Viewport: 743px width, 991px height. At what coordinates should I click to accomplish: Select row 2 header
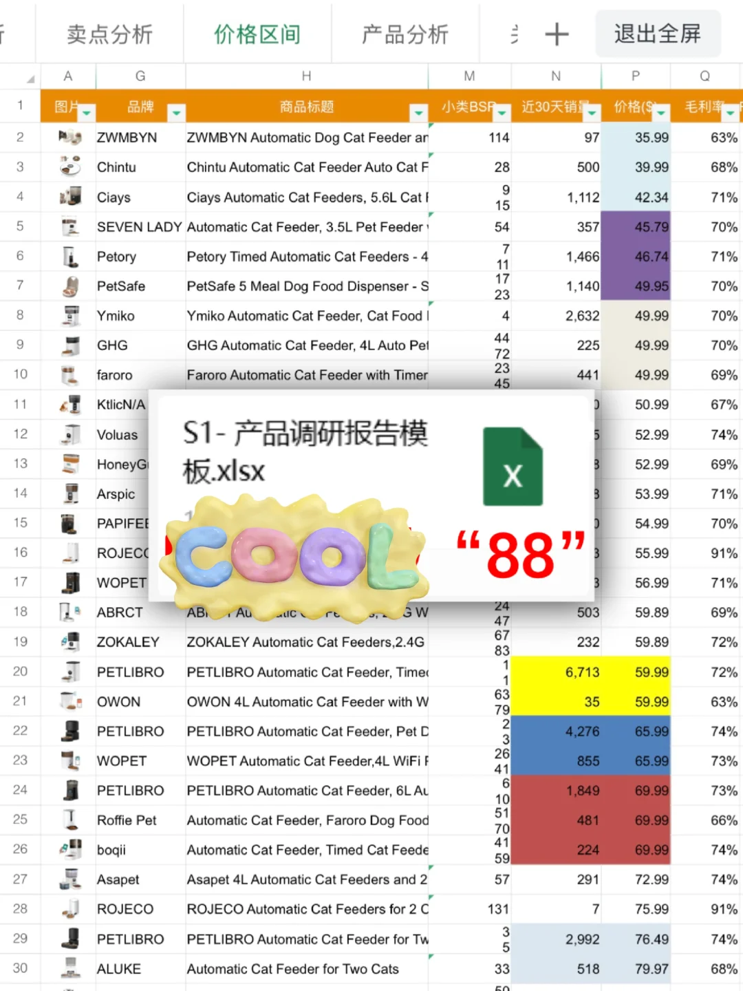(20, 138)
